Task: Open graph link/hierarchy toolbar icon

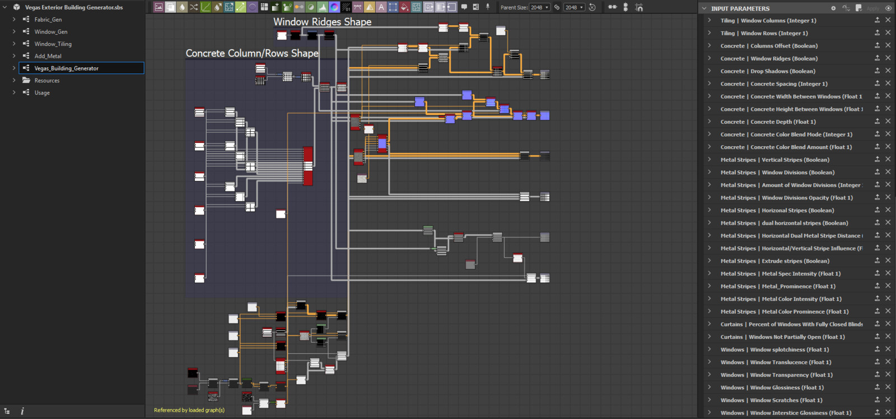Action: 476,7
